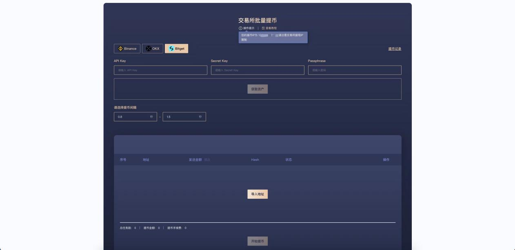Screen dimensions: 515x250
Task: Focus the API Key input field
Action: 160,70
